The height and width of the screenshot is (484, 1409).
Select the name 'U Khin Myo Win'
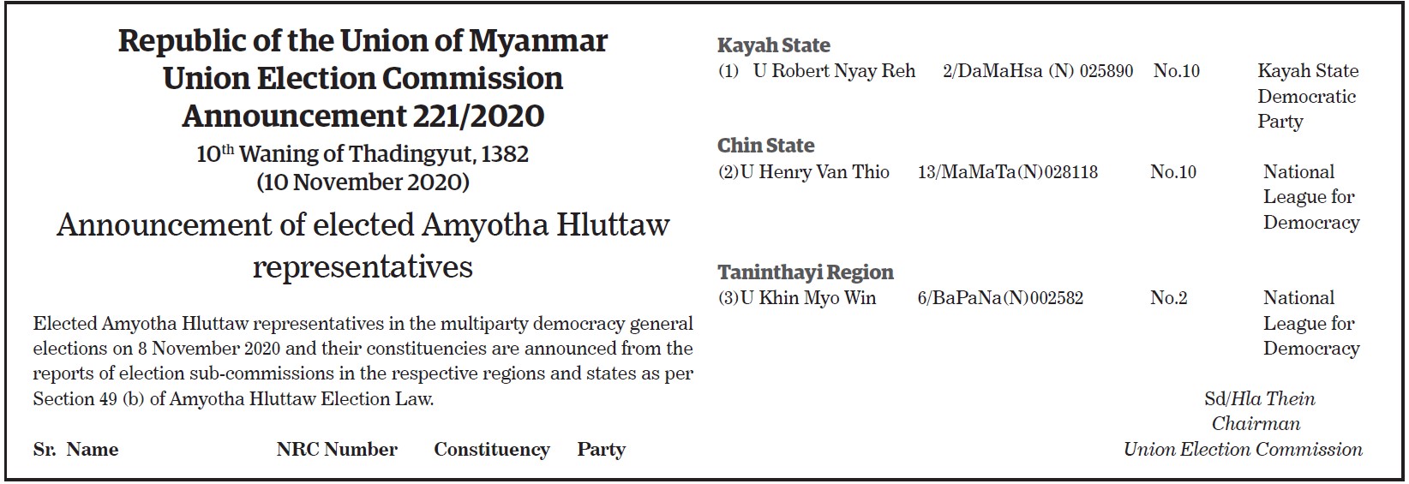pos(808,298)
